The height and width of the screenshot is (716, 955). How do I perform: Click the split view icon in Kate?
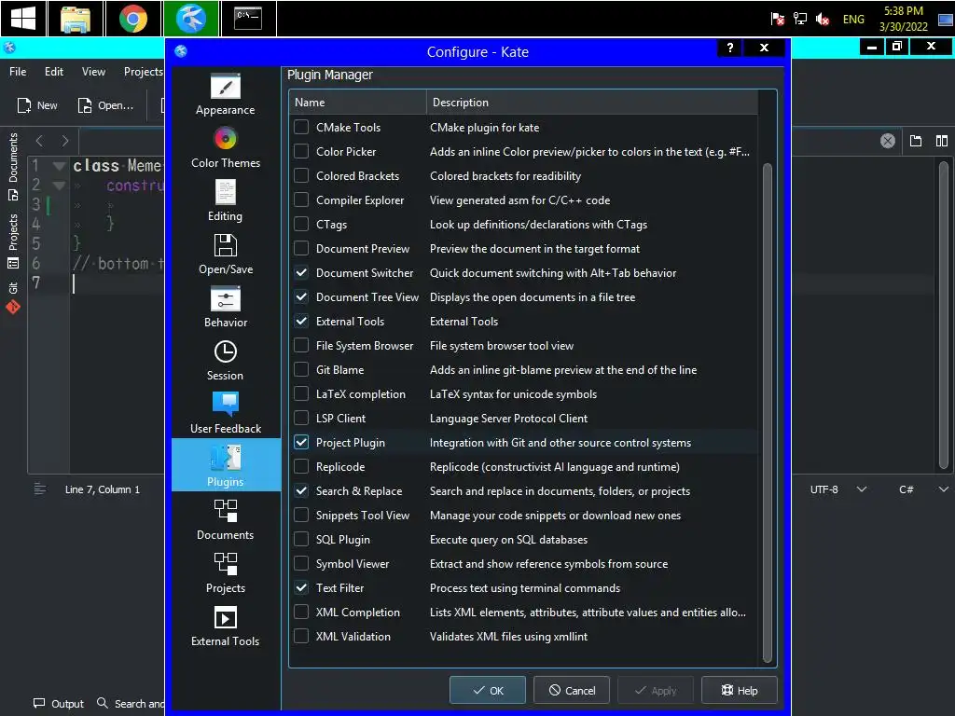(x=941, y=142)
